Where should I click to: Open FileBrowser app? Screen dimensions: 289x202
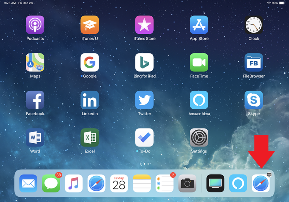click(254, 62)
